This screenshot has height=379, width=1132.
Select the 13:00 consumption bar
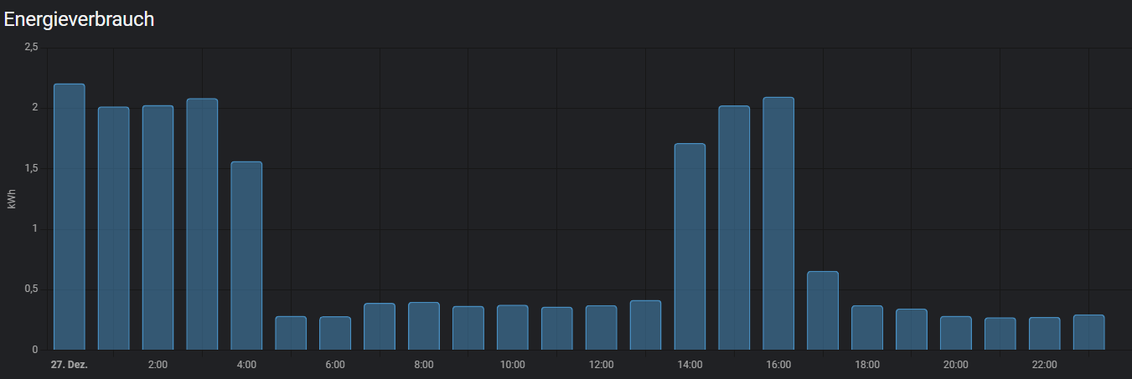[646, 325]
